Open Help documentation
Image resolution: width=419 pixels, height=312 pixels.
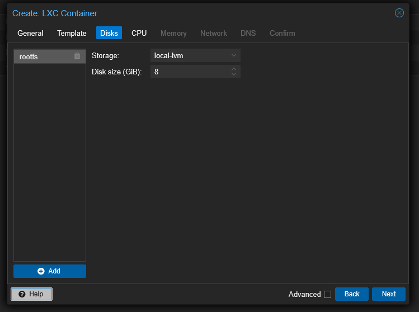pos(31,294)
